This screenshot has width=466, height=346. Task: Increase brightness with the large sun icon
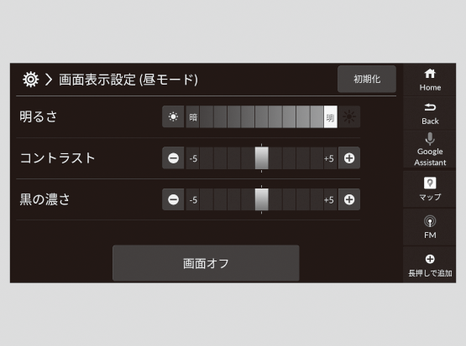349,116
